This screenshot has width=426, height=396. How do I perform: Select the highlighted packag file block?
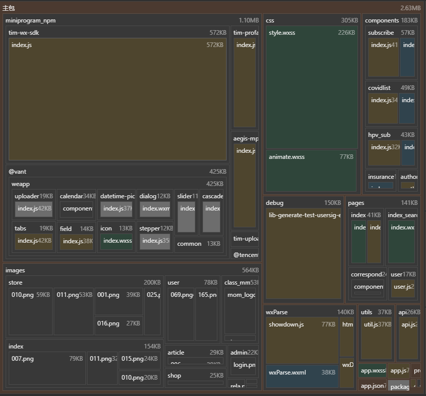[x=398, y=385]
